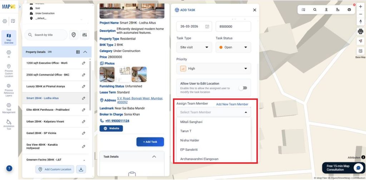Click the notes icon beside settings gear
Viewport: 366px width, 180px height.
[13, 21]
